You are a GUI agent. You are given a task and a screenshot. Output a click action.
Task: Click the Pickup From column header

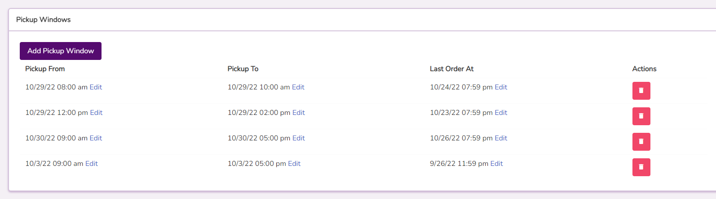45,69
